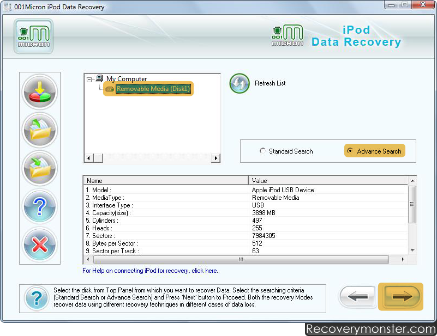Click the '255' value cell
Viewport: 437px width, 336px height.
[257, 228]
